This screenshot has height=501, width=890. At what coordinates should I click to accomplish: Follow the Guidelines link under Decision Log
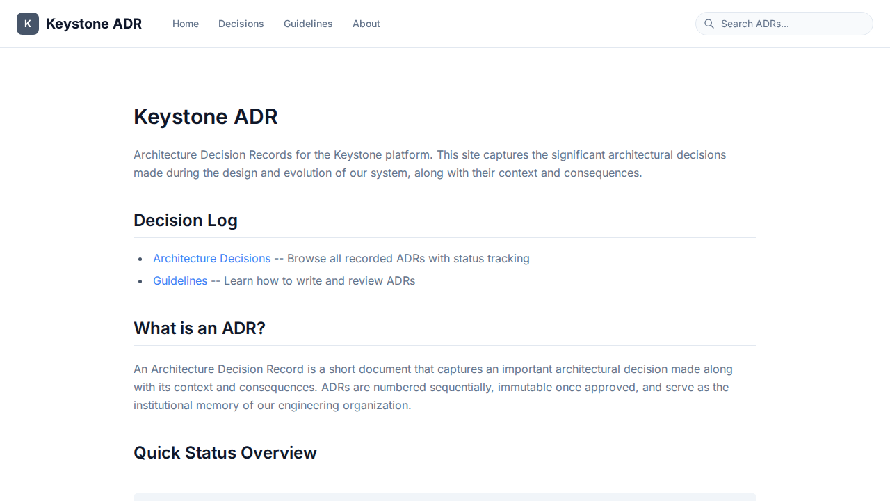coord(180,280)
